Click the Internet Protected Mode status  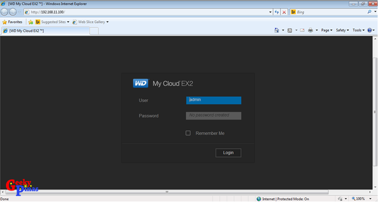(285, 199)
